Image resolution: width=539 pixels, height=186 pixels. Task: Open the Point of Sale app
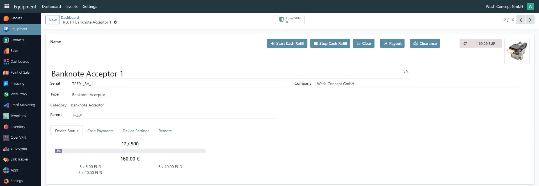[x=20, y=73]
